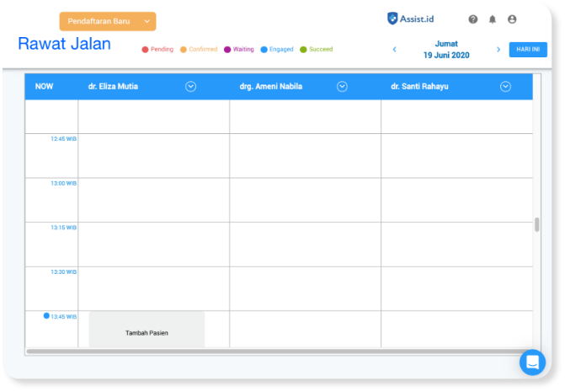Click the Succeed legend label
Viewport: 565px width, 392px height.
[321, 49]
